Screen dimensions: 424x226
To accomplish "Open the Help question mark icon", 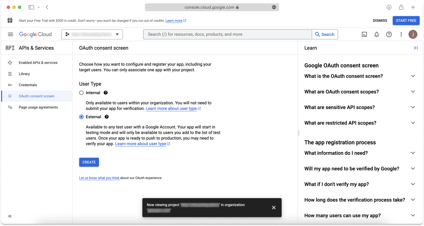I will pyautogui.click(x=389, y=34).
